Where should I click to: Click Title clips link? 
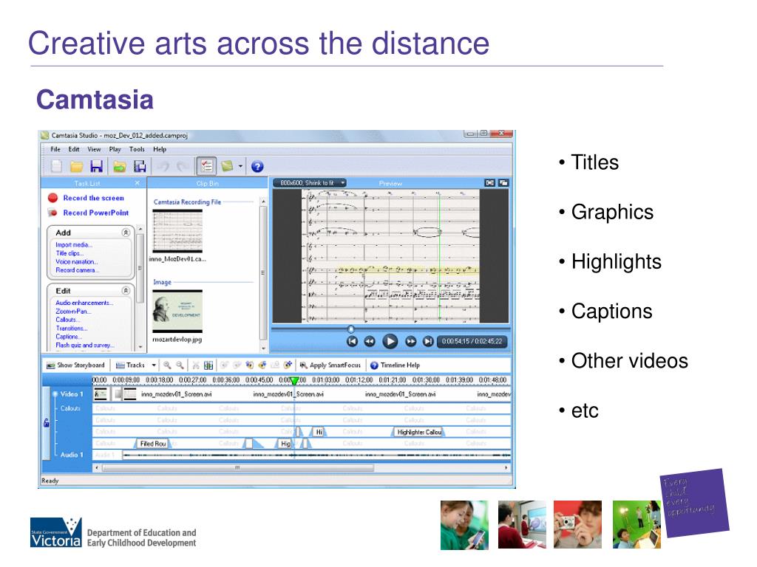click(x=69, y=253)
